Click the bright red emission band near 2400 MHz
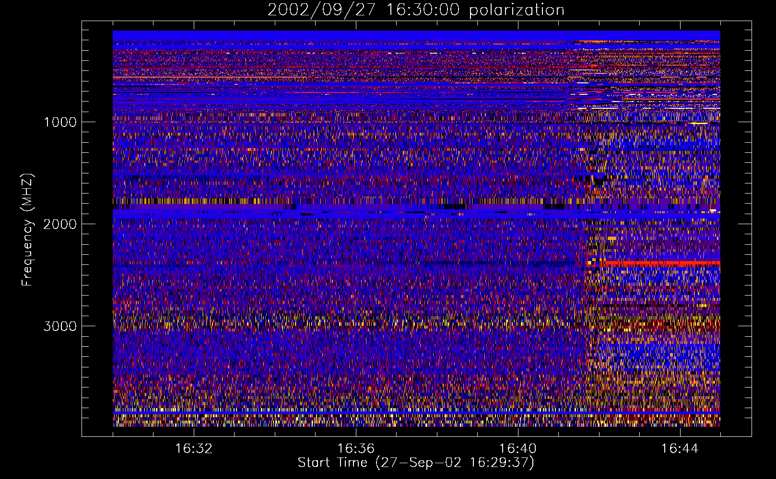This screenshot has height=479, width=776. pos(659,263)
